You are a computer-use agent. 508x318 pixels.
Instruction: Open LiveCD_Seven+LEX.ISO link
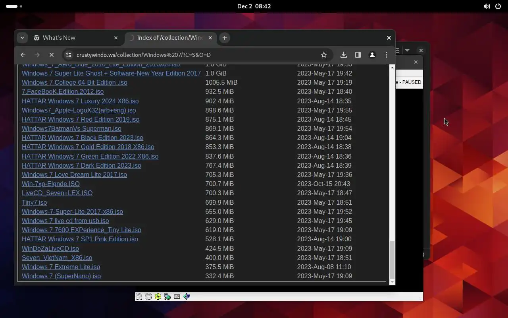tap(57, 193)
